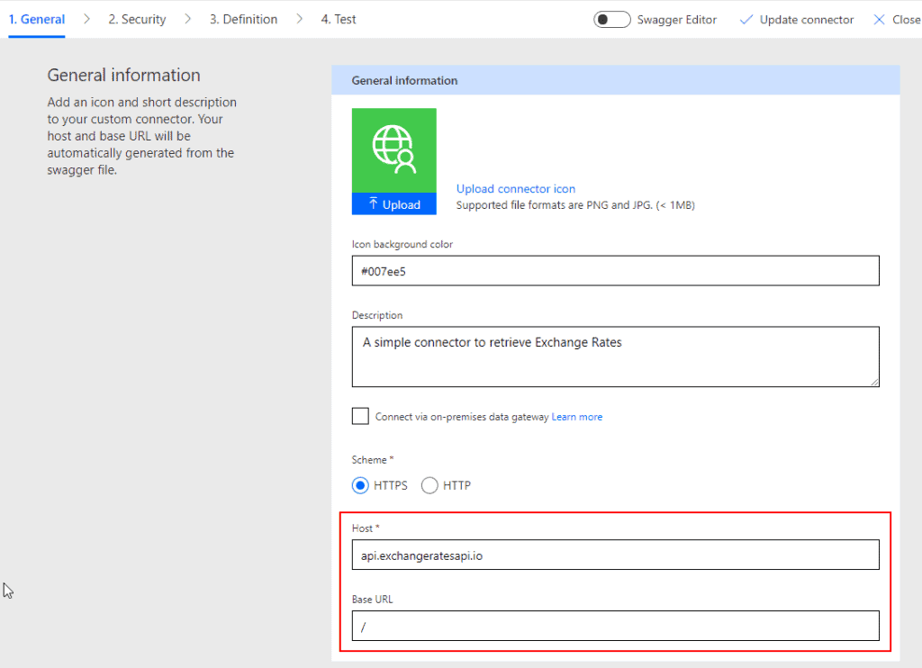This screenshot has width=922, height=668.
Task: Click the green connector globe icon
Action: [x=393, y=149]
